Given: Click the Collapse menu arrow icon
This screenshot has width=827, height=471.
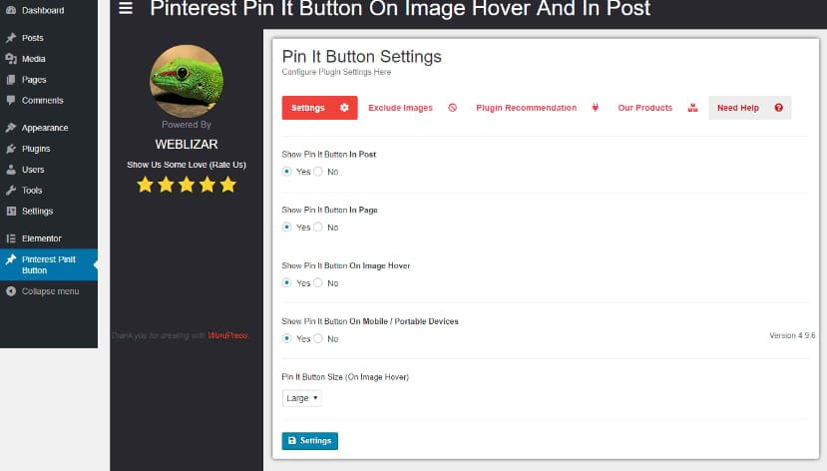Looking at the screenshot, I should pos(11,291).
